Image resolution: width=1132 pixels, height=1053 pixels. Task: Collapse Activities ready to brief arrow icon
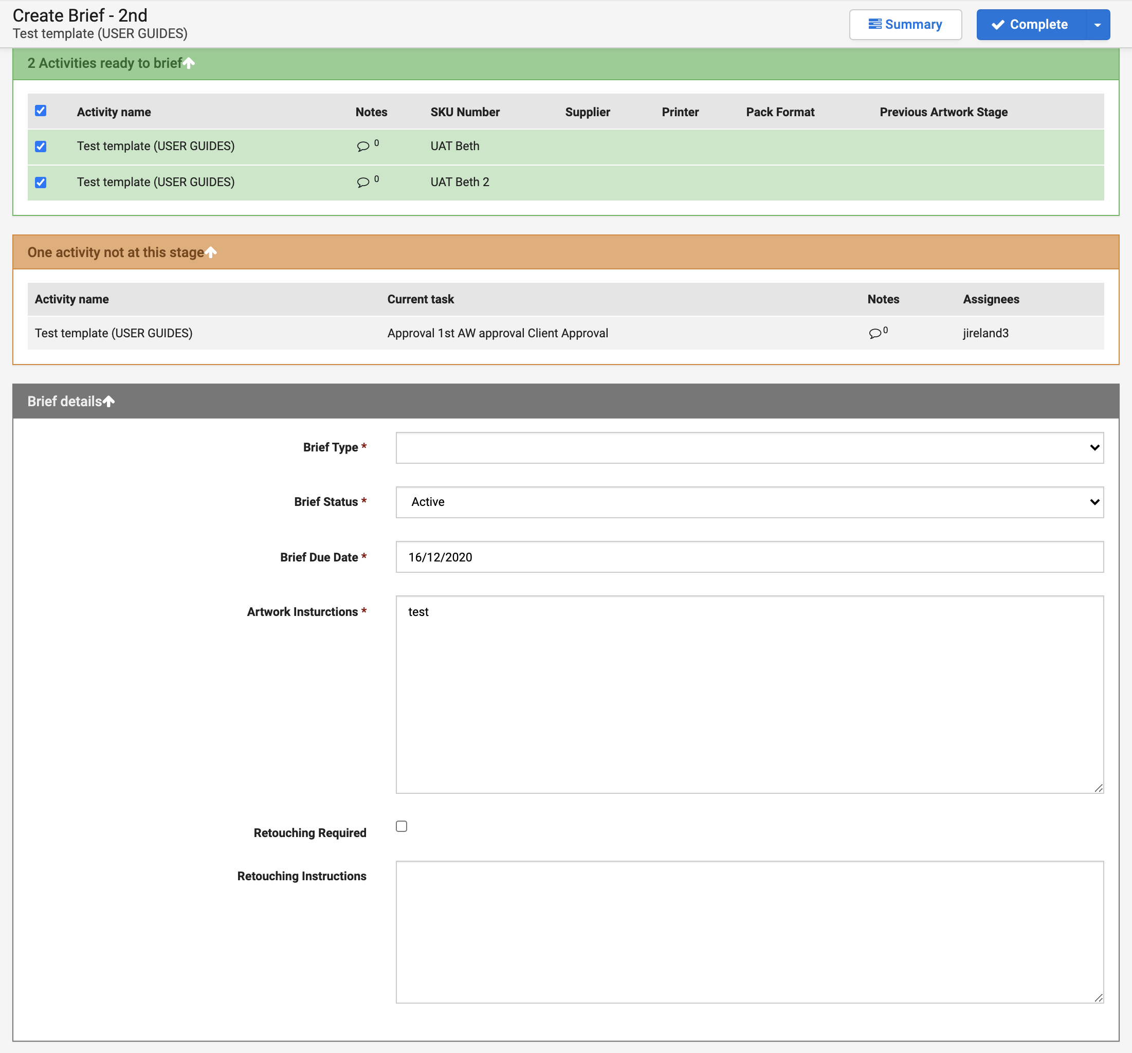pos(189,63)
